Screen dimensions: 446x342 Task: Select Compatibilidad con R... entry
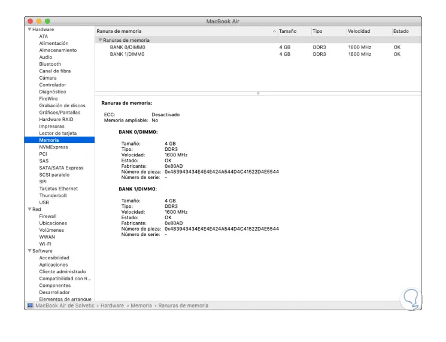[65, 279]
